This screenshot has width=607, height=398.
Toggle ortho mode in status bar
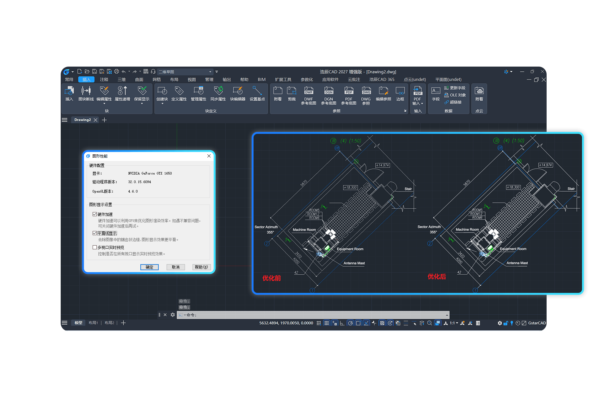342,323
